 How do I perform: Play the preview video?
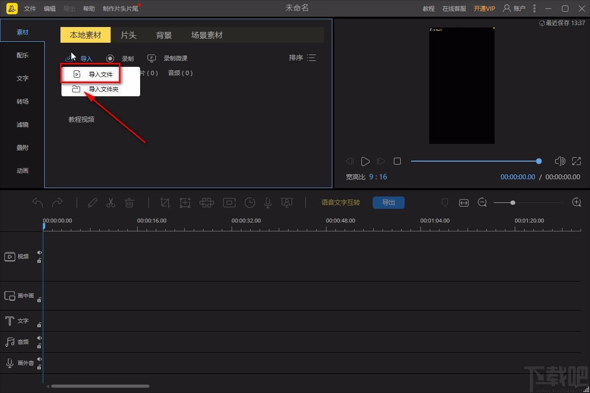tap(365, 161)
